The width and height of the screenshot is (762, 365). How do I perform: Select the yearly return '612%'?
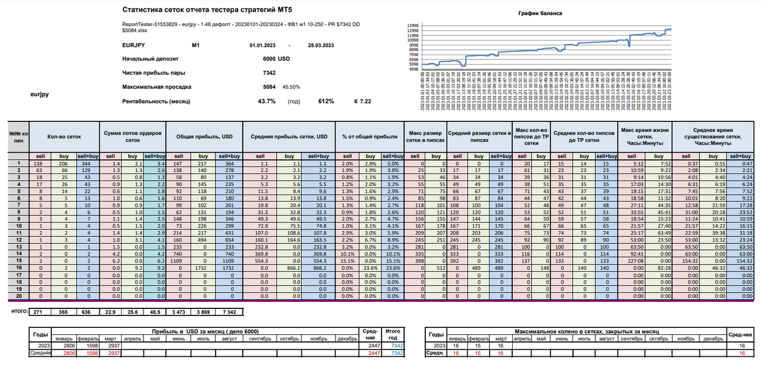(x=326, y=101)
